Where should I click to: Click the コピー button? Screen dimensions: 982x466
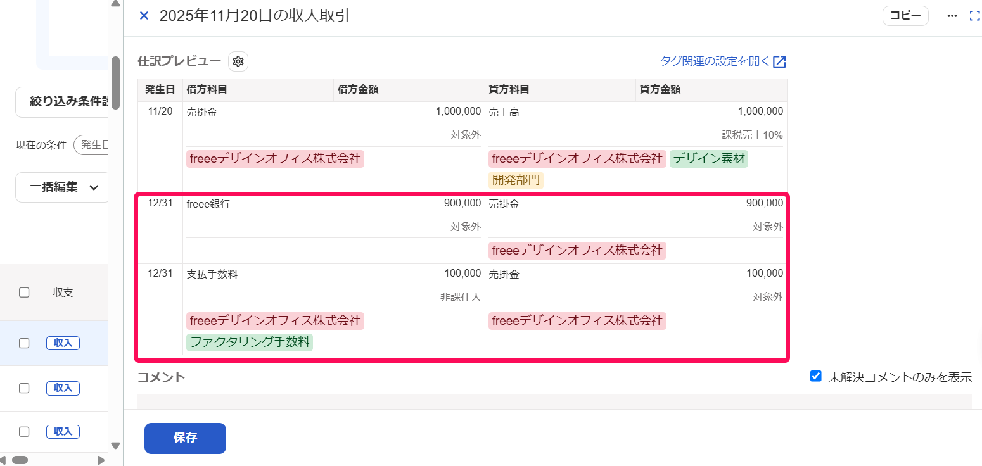click(x=905, y=16)
